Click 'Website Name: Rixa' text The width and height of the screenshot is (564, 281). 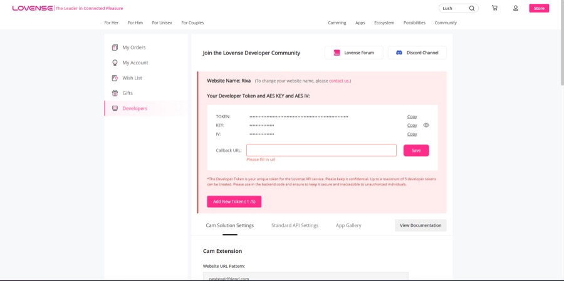coord(229,81)
